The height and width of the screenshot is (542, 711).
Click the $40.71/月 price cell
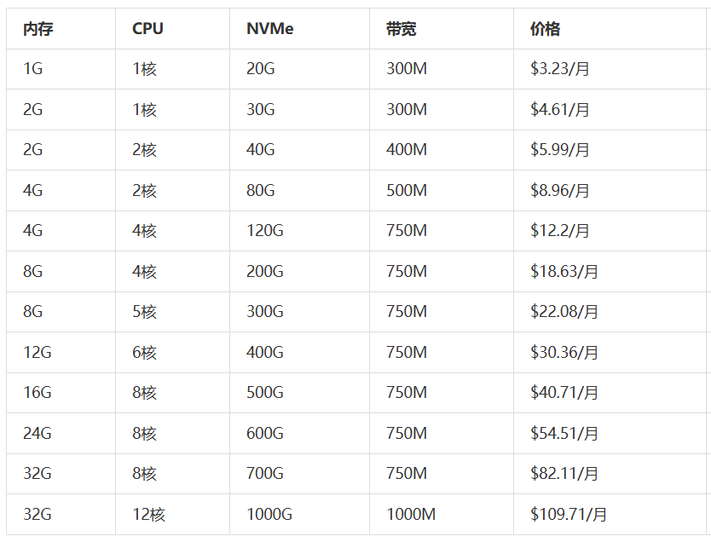(564, 393)
